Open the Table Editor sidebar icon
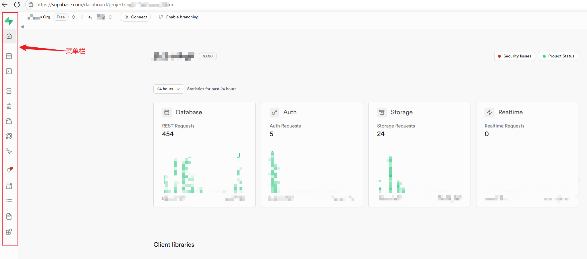 pyautogui.click(x=9, y=56)
